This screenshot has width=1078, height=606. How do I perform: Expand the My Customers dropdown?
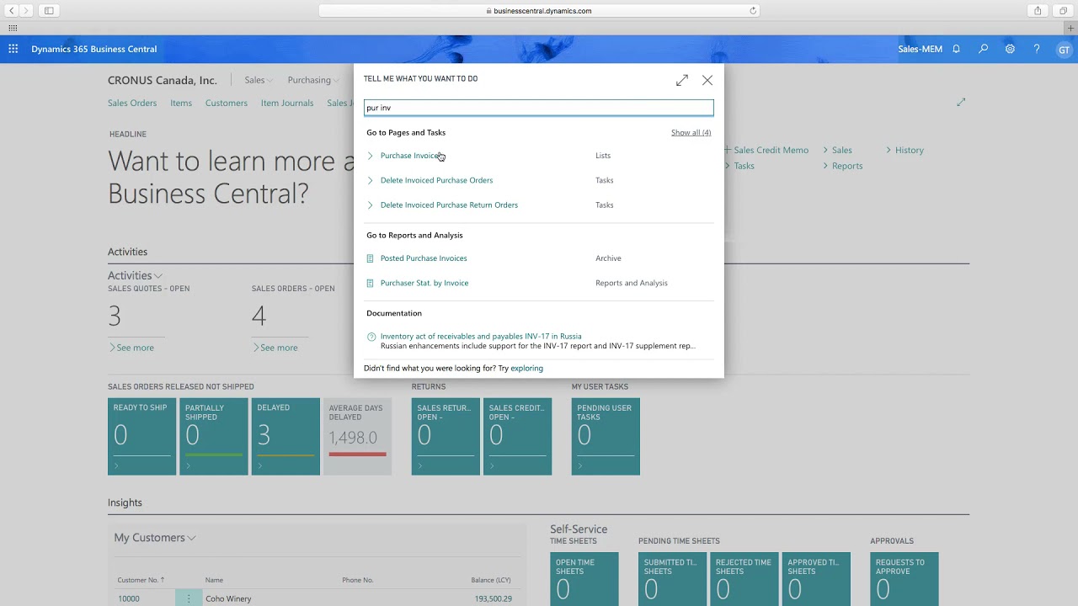point(157,538)
